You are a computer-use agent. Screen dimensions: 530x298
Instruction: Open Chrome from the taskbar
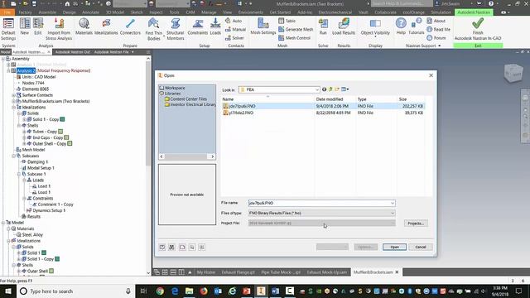pos(160,291)
